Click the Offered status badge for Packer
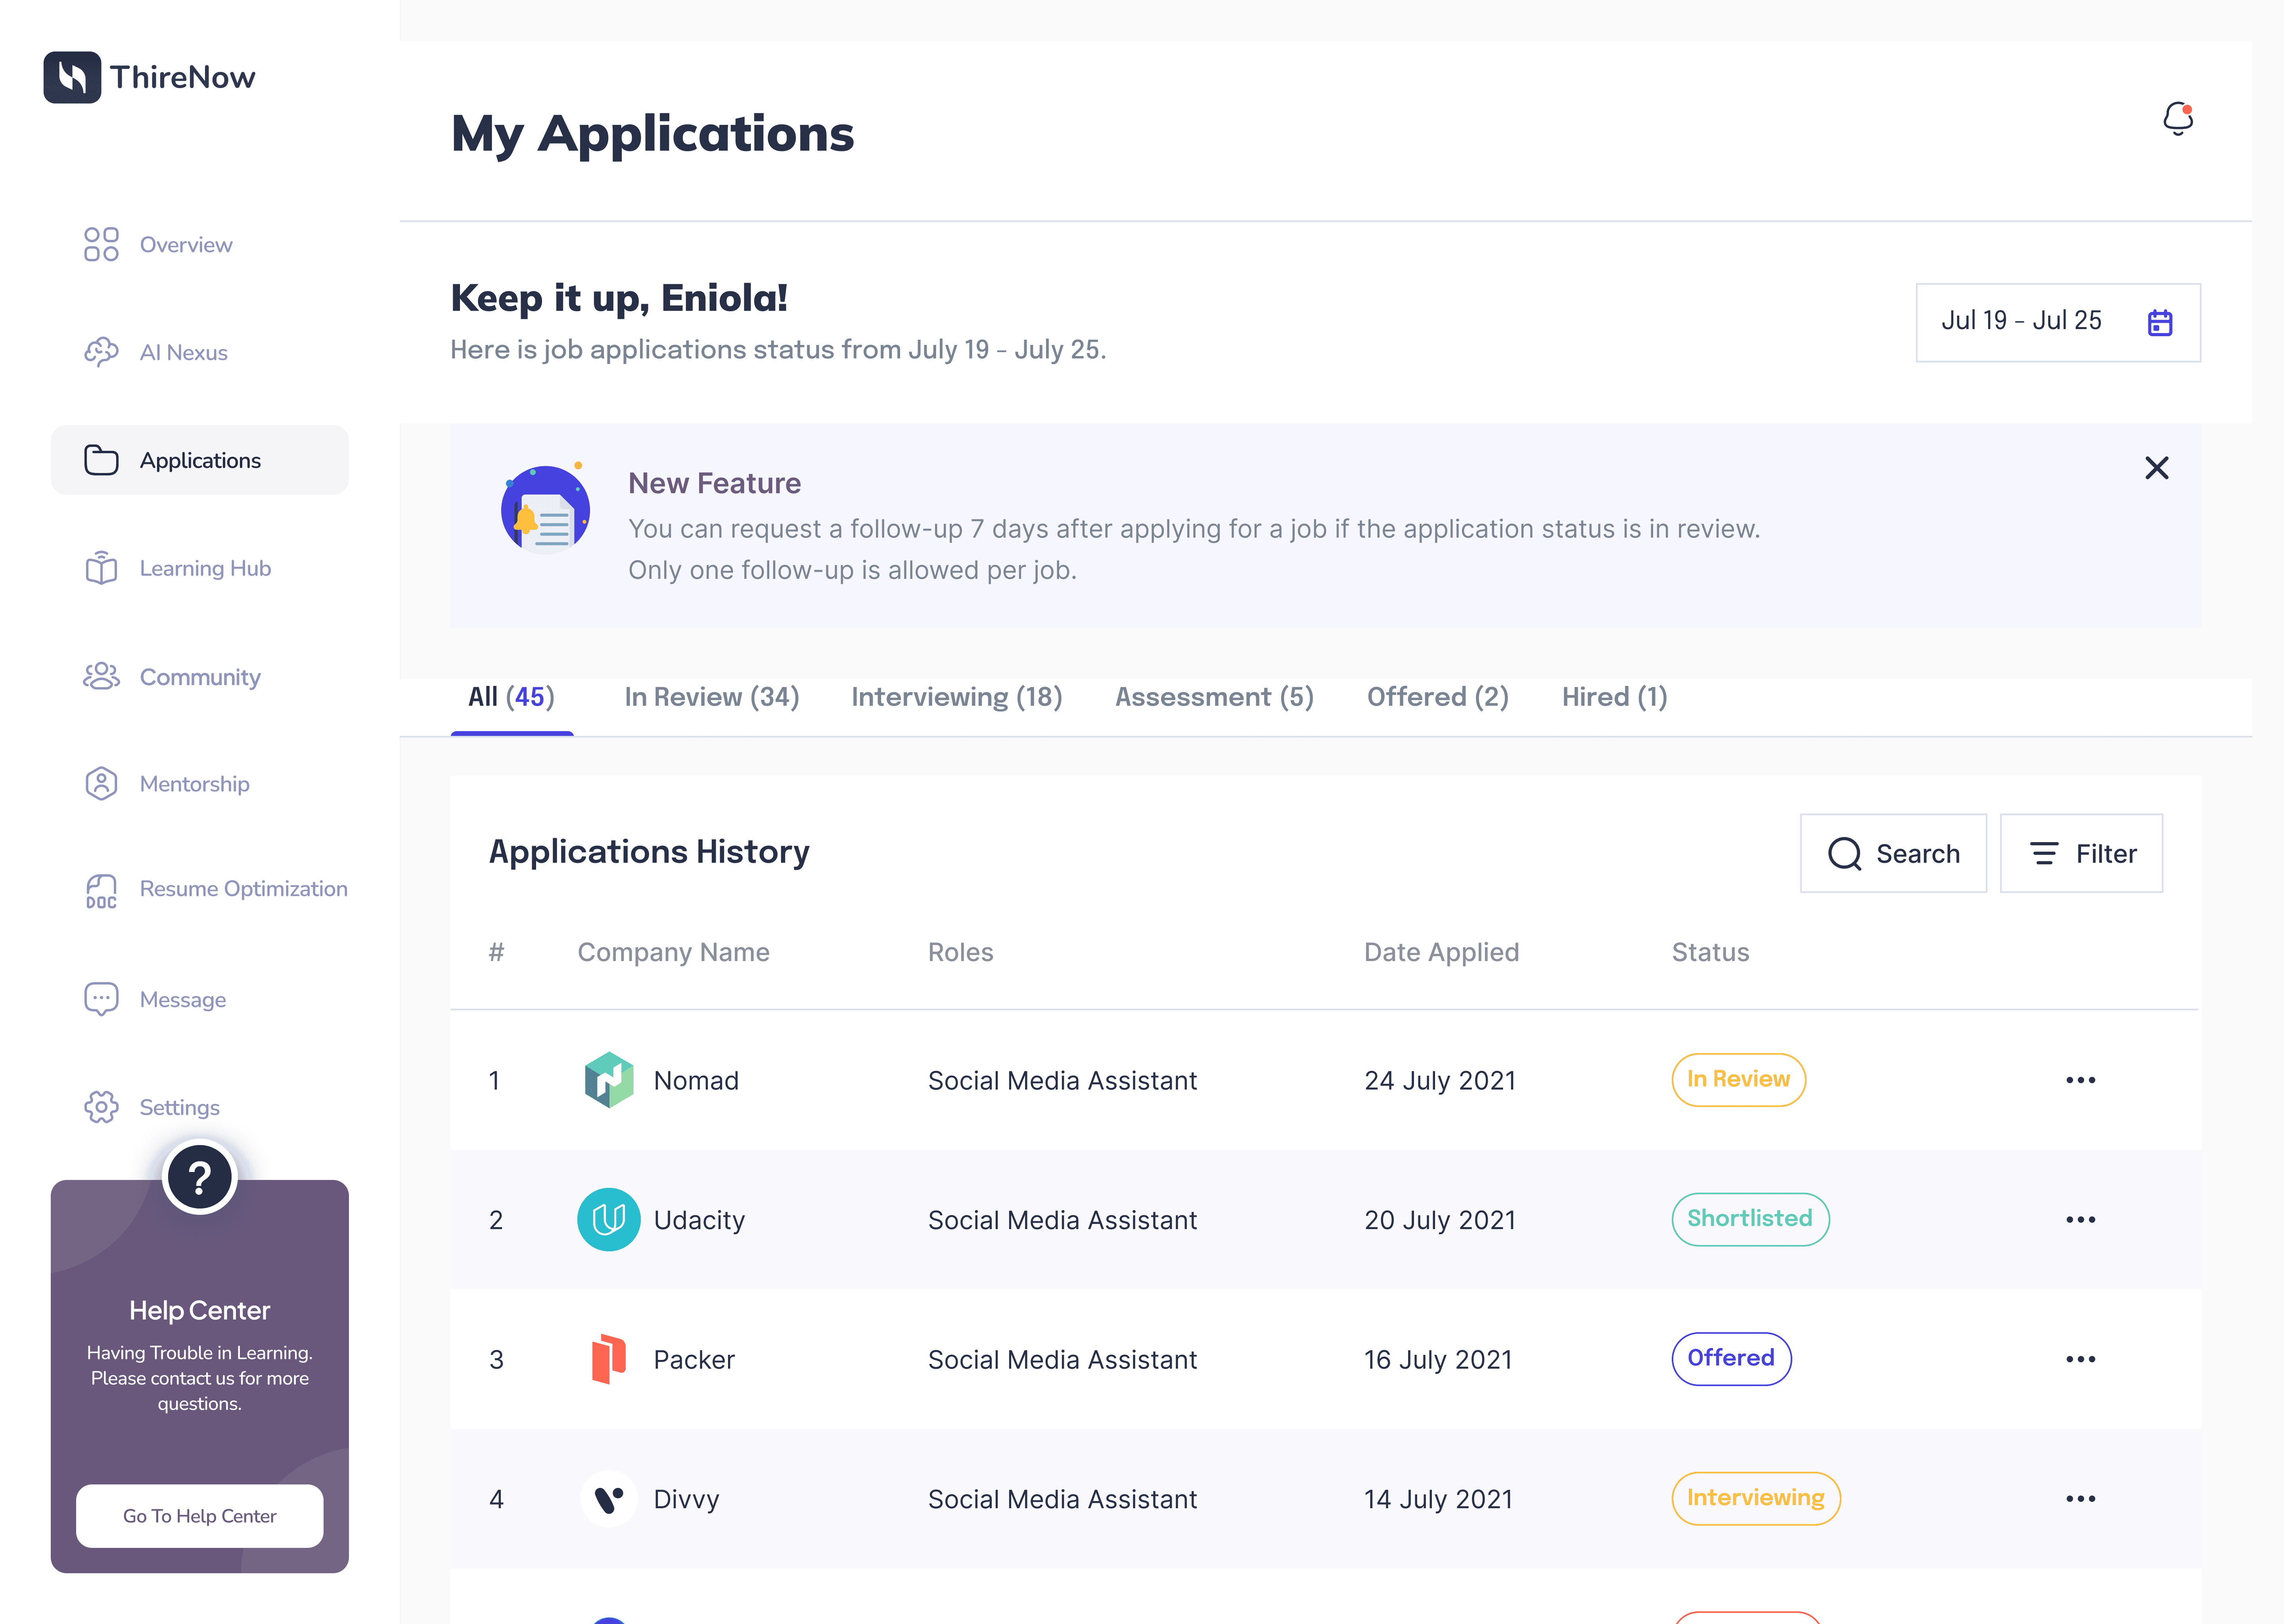The width and height of the screenshot is (2284, 1624). click(x=1730, y=1358)
